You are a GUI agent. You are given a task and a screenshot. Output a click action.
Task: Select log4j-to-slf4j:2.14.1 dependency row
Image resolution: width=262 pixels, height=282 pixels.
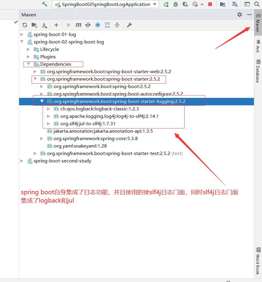click(106, 116)
